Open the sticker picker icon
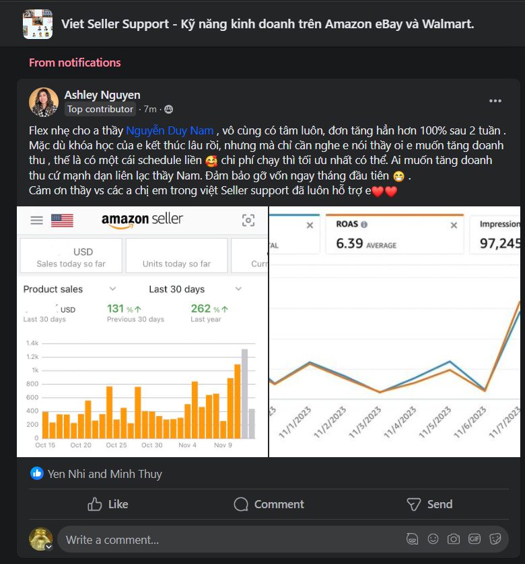The image size is (525, 564). (495, 539)
